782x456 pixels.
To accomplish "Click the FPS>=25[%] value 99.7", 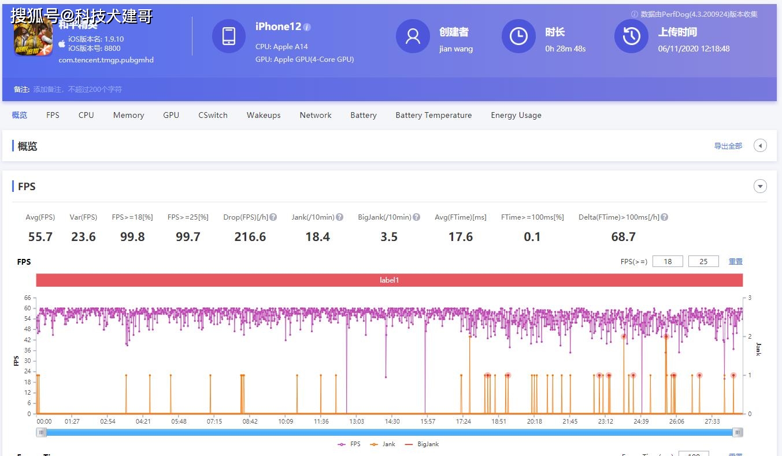I will (x=188, y=237).
